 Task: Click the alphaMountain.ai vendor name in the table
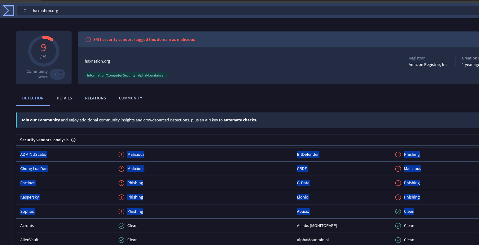coord(313,240)
